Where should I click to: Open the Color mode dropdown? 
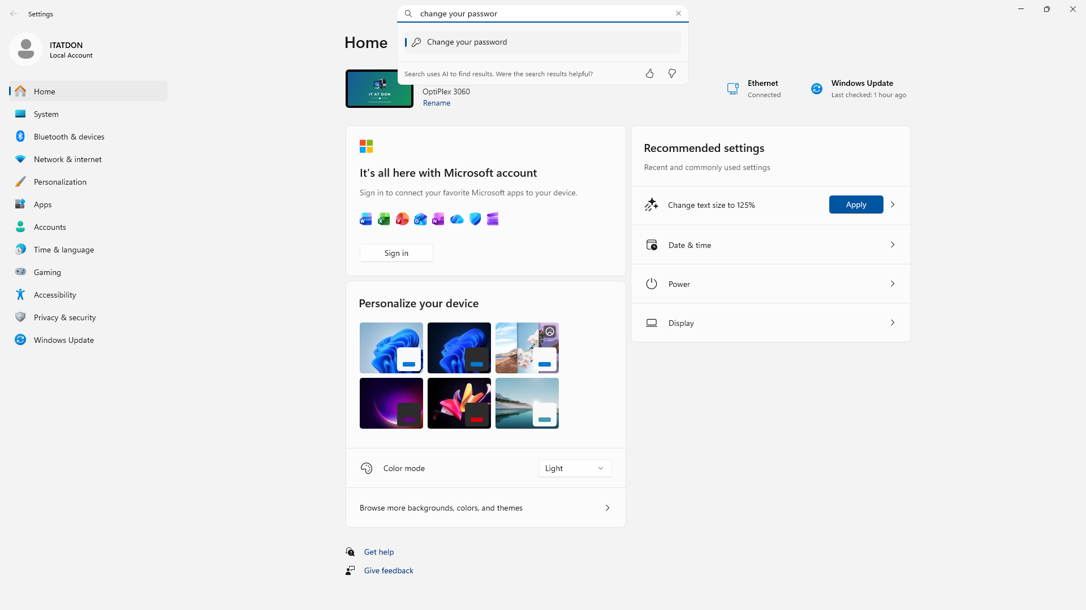575,468
